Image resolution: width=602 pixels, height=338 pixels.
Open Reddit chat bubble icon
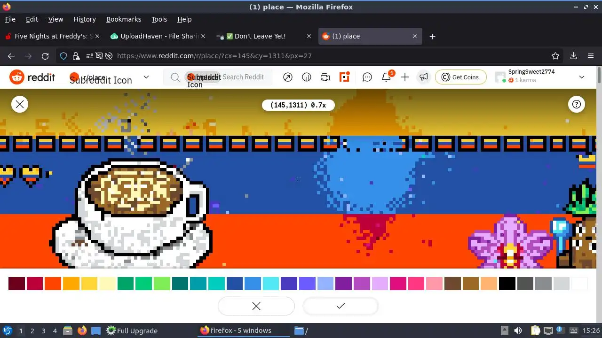coord(367,77)
